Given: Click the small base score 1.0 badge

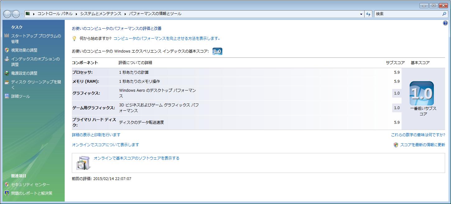Looking at the screenshot, I should (x=217, y=52).
